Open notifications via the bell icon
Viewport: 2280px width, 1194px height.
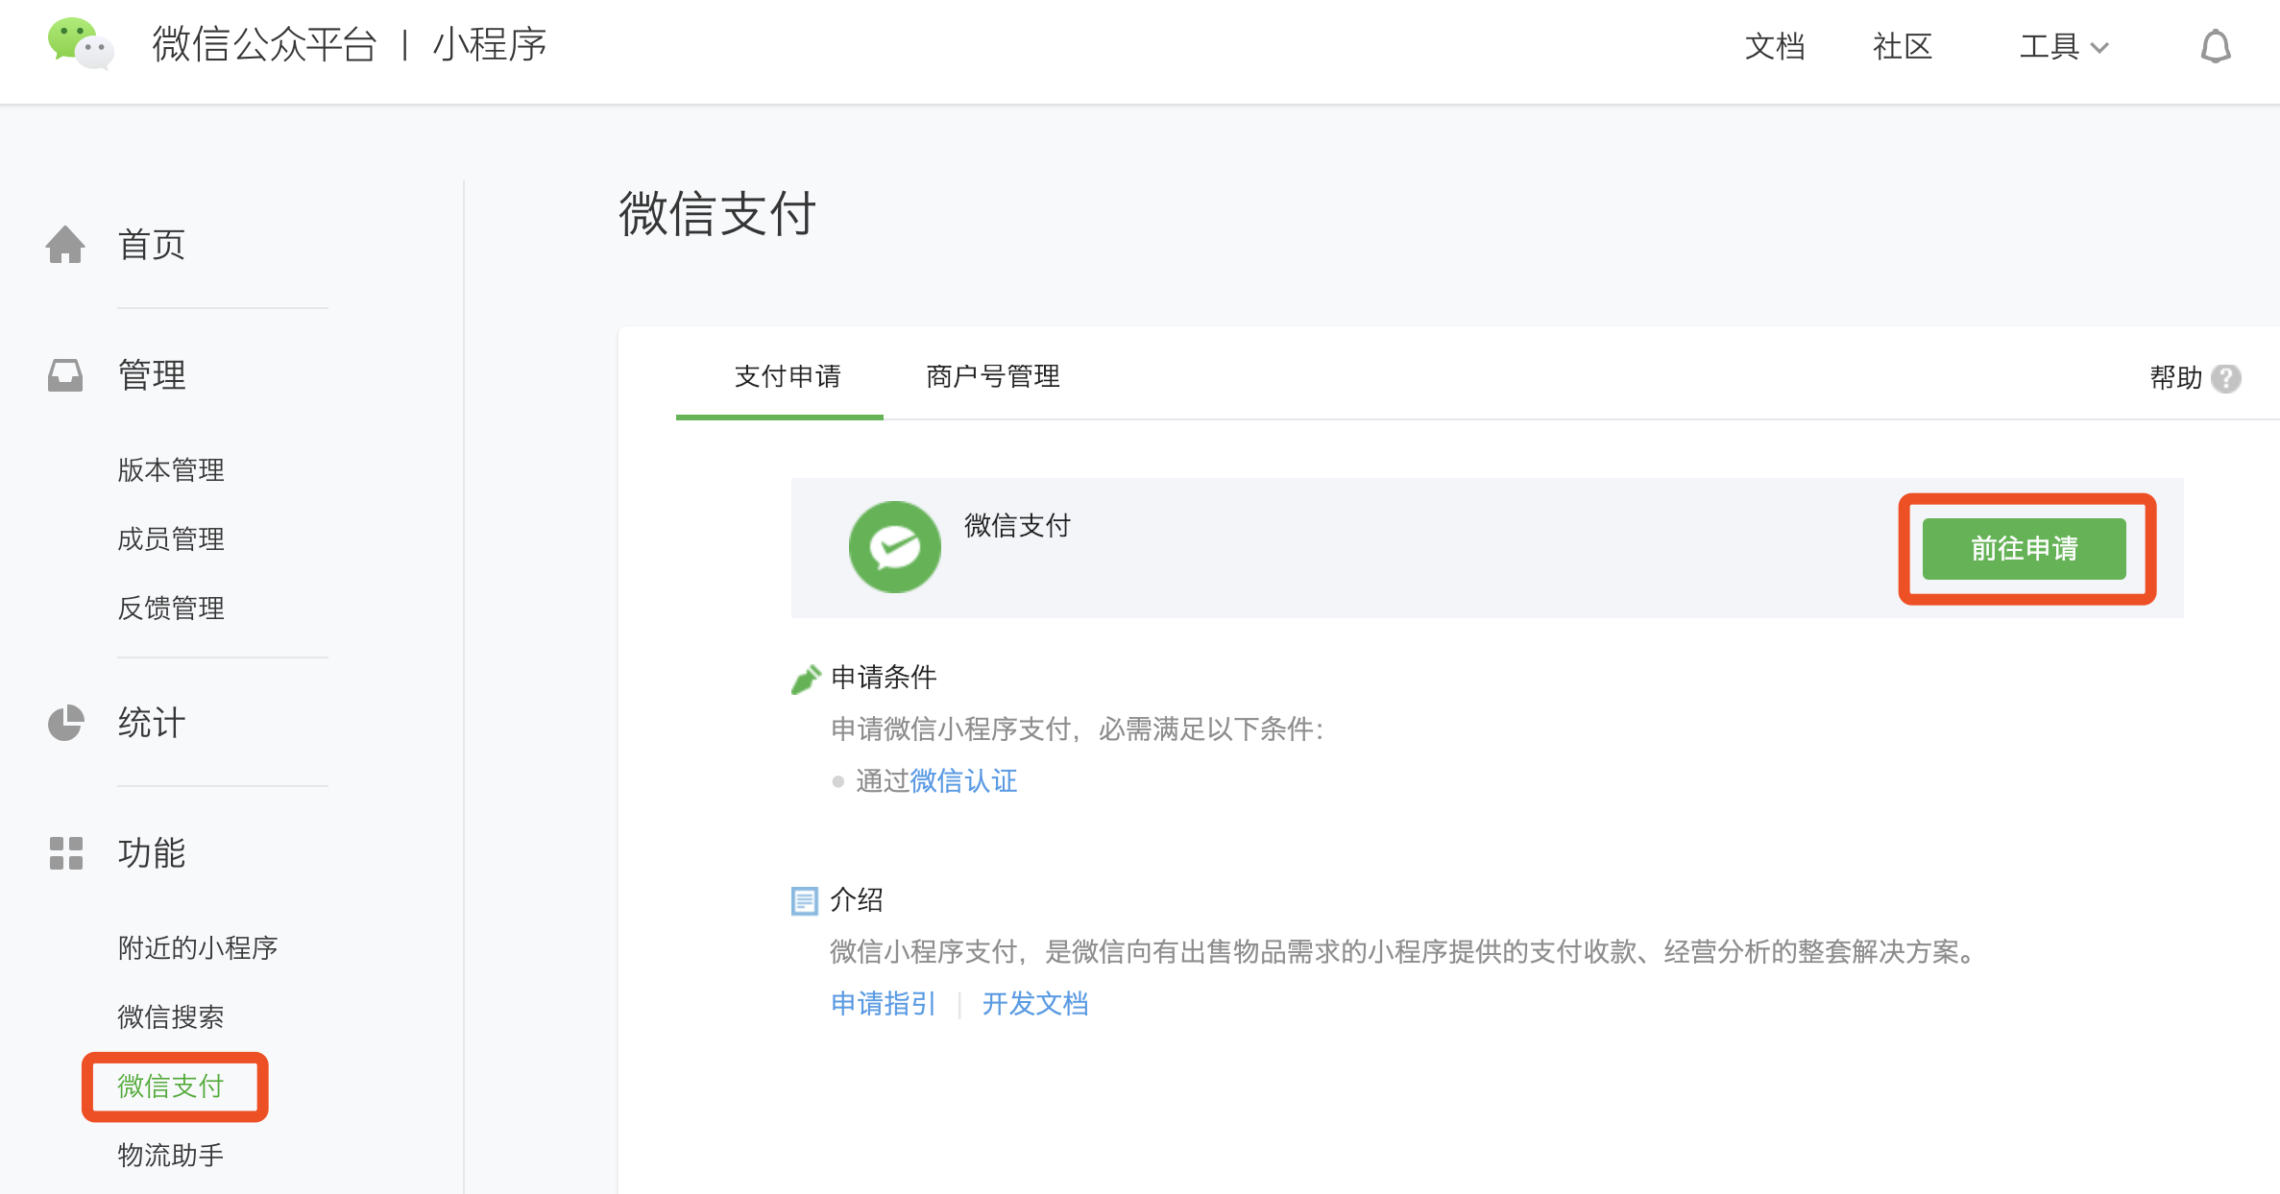[x=2216, y=45]
